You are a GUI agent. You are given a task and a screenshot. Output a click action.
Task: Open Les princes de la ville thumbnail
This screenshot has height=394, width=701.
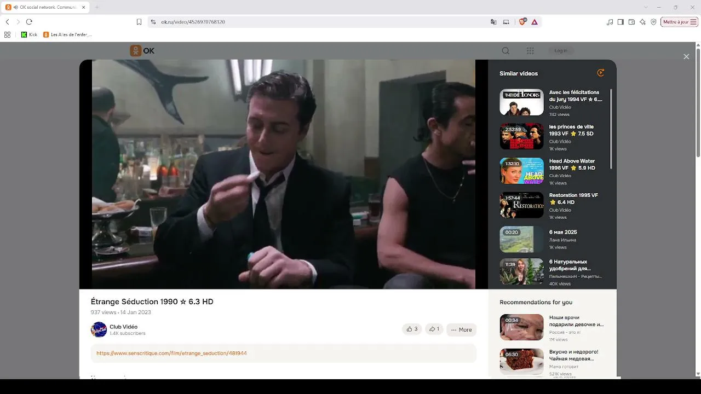coord(521,136)
